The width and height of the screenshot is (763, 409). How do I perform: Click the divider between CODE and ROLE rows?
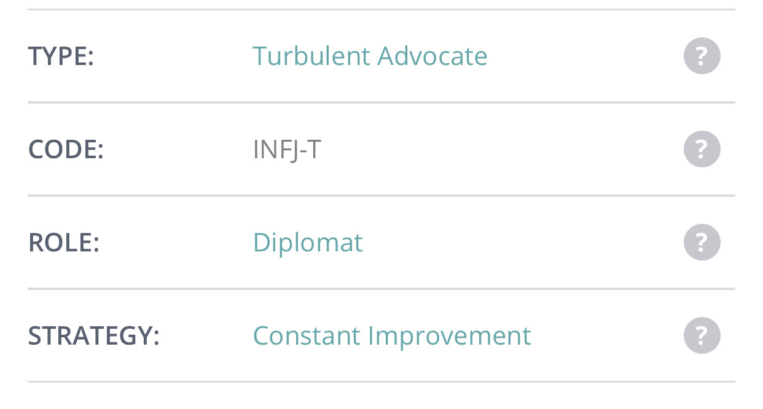(x=381, y=196)
